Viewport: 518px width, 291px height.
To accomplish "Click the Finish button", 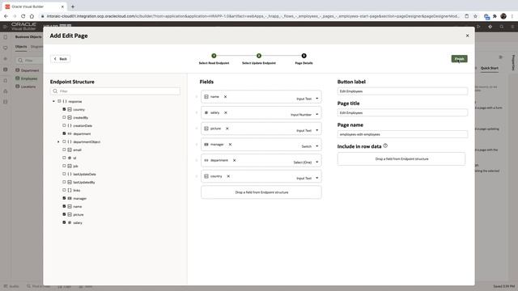I will [x=459, y=59].
